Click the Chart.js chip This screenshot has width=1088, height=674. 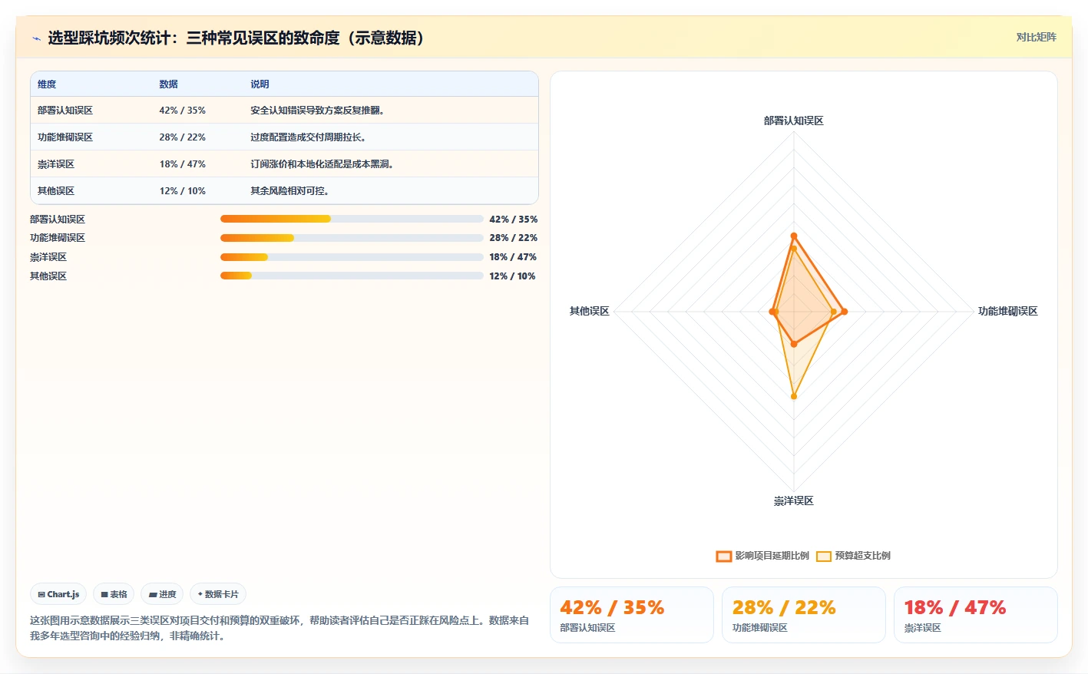[x=58, y=594]
